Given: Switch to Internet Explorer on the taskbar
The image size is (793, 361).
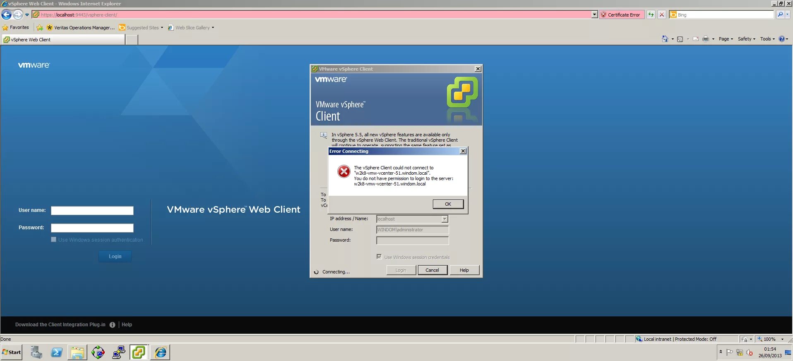Looking at the screenshot, I should pyautogui.click(x=160, y=352).
